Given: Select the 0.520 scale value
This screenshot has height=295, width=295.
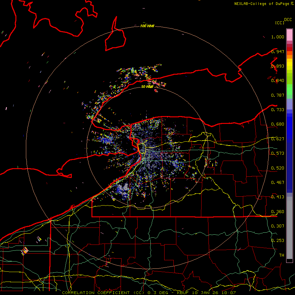Looking at the screenshot, I should coord(278,168).
